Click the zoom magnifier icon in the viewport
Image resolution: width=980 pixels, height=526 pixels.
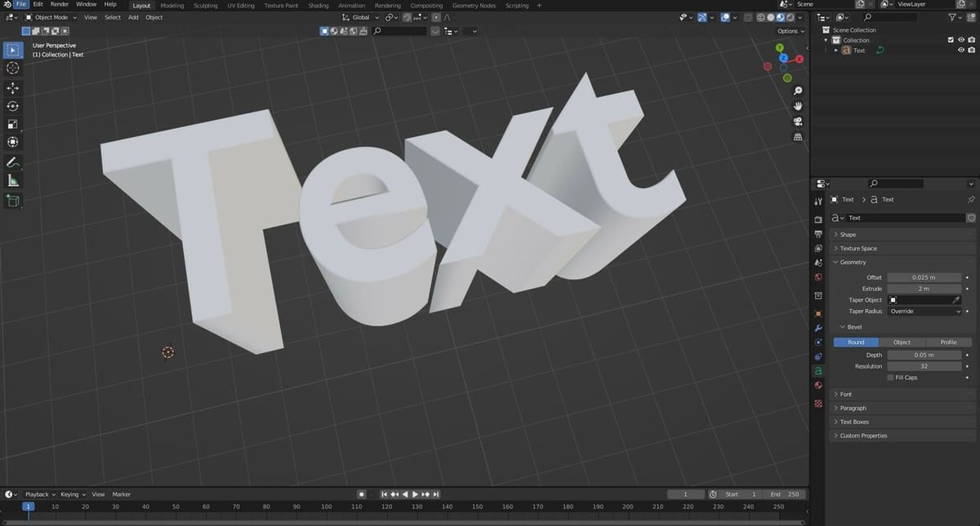click(798, 91)
